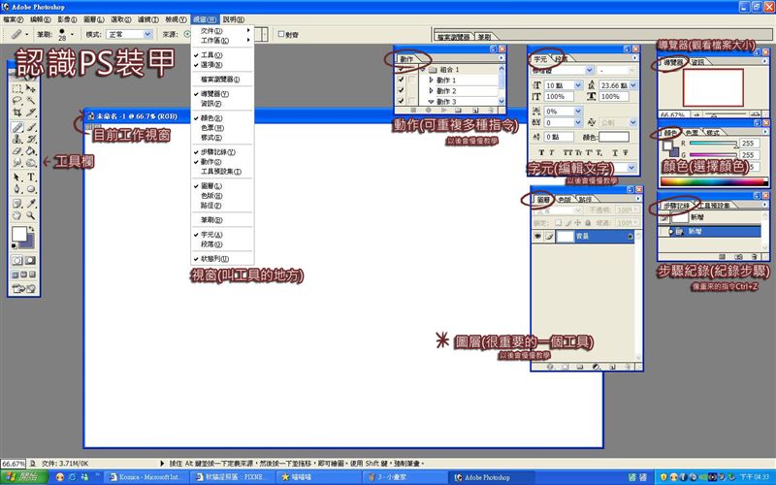The image size is (776, 485).
Task: Expand the 動作 2 disclosure triangle
Action: coord(431,90)
